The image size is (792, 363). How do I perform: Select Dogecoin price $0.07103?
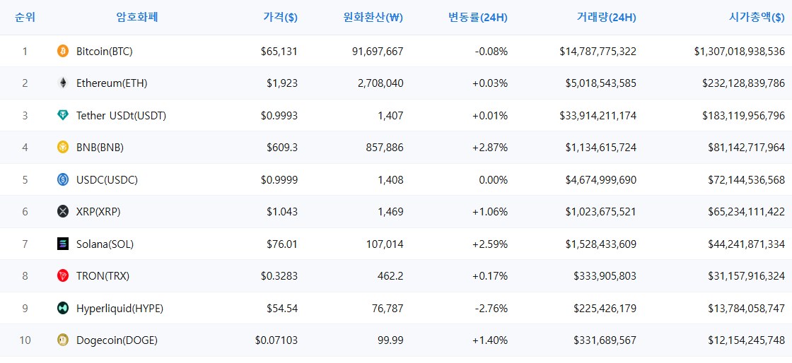276,340
